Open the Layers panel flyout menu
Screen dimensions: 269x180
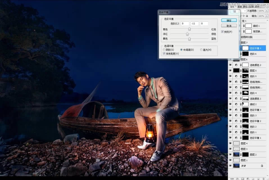[267, 7]
